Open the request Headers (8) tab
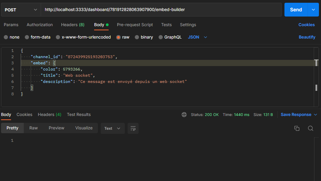The height and width of the screenshot is (181, 321). click(x=73, y=25)
